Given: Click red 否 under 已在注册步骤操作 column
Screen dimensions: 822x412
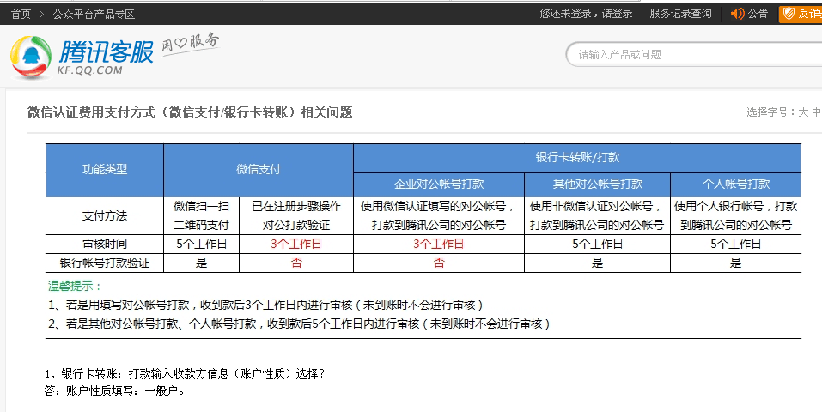Looking at the screenshot, I should click(x=296, y=264).
